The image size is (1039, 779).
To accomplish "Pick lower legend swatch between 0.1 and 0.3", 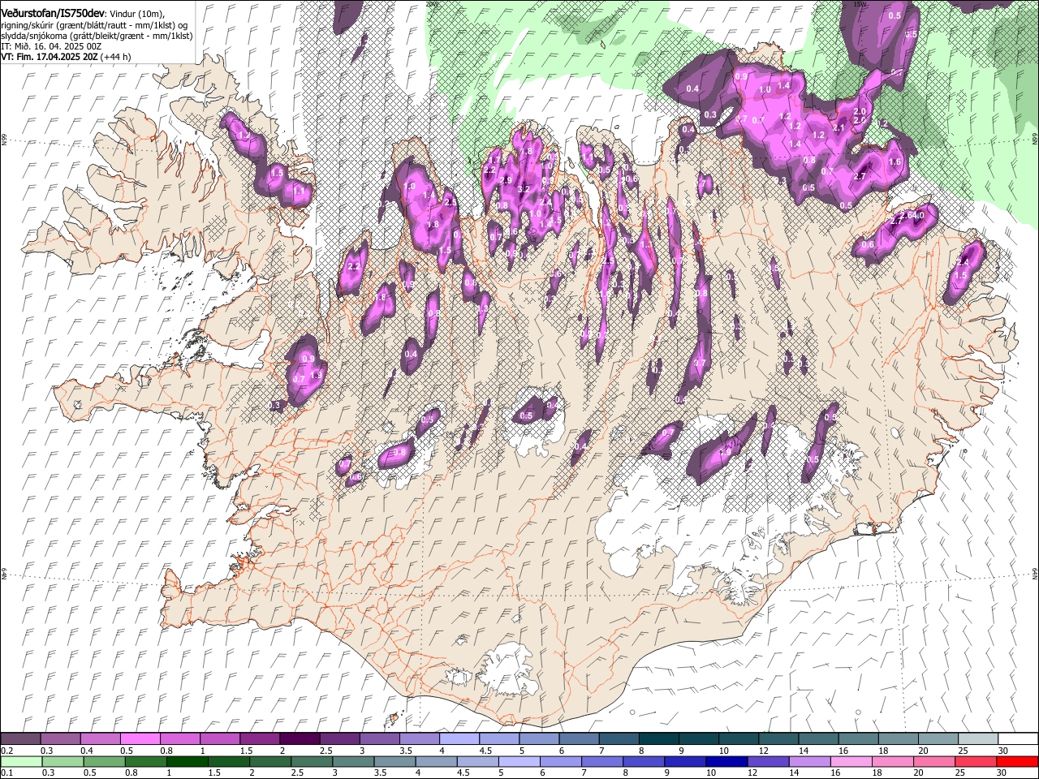I will click(x=20, y=762).
